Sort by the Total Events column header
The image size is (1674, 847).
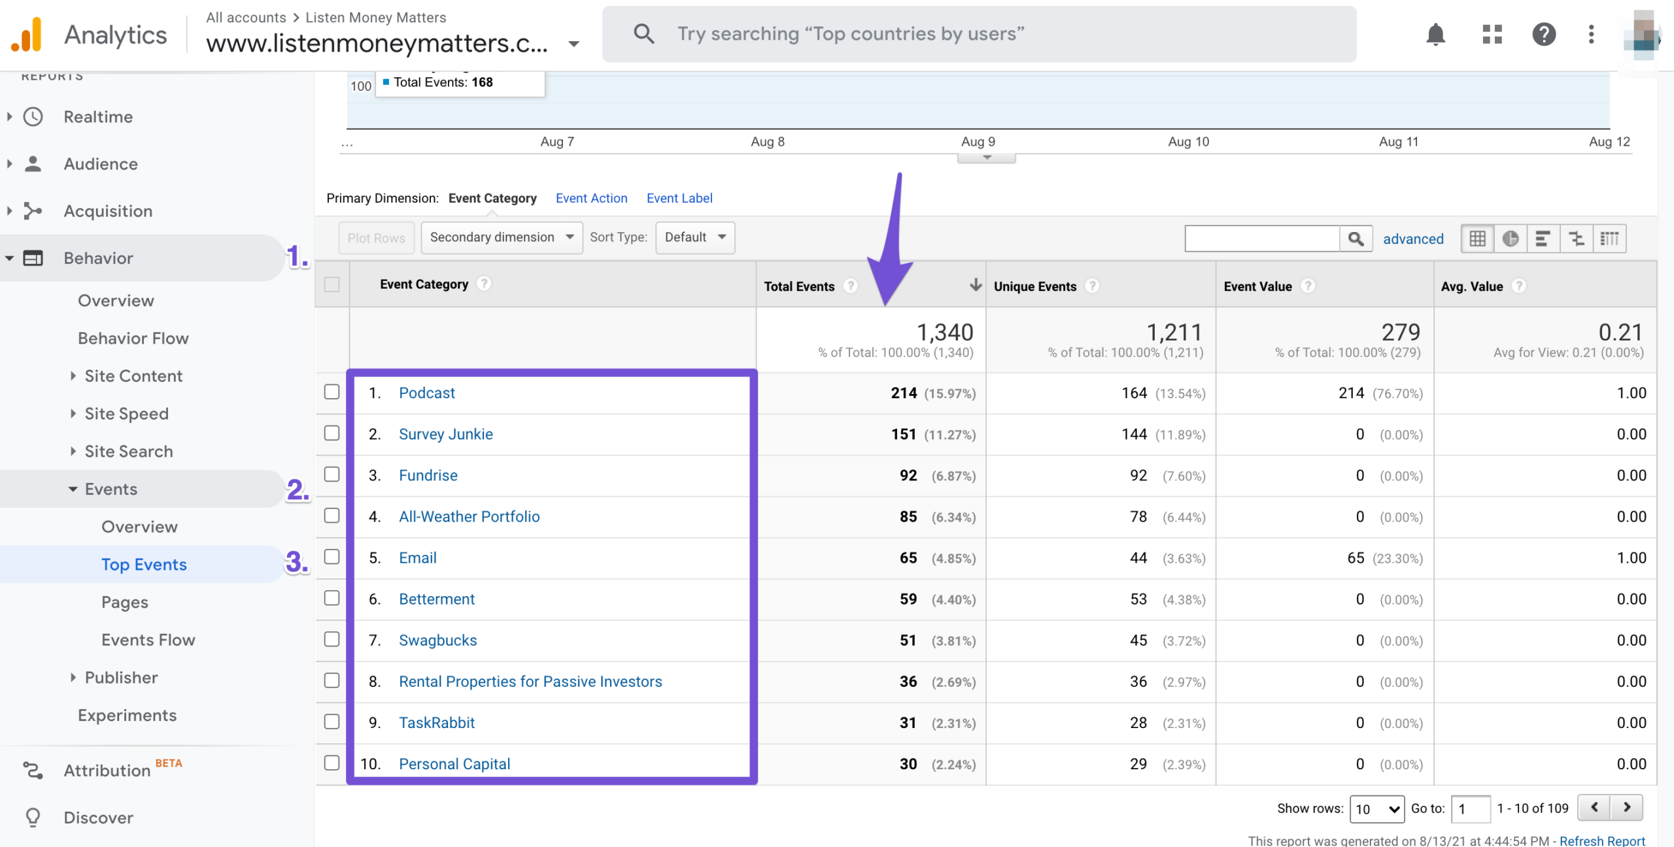tap(799, 286)
